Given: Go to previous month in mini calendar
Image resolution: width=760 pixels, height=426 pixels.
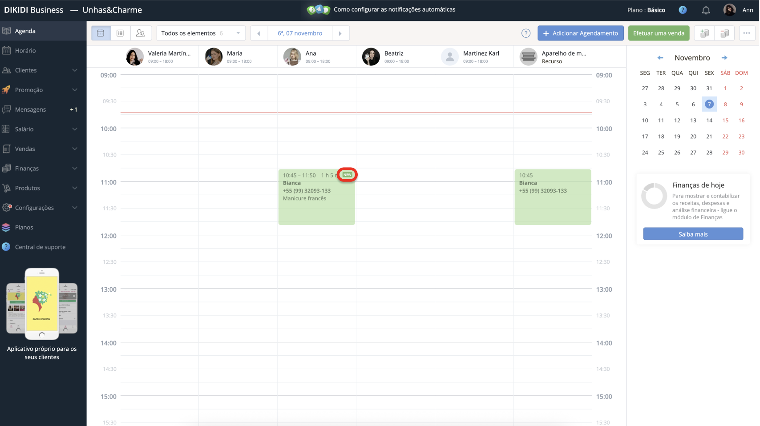Looking at the screenshot, I should [660, 58].
